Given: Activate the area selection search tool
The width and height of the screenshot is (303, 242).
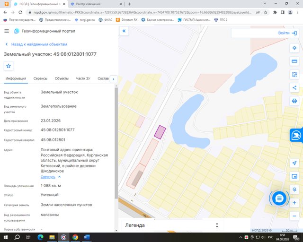Looking at the screenshot, I should coord(294,75).
